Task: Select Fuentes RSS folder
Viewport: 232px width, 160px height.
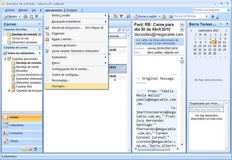Action: point(24,86)
